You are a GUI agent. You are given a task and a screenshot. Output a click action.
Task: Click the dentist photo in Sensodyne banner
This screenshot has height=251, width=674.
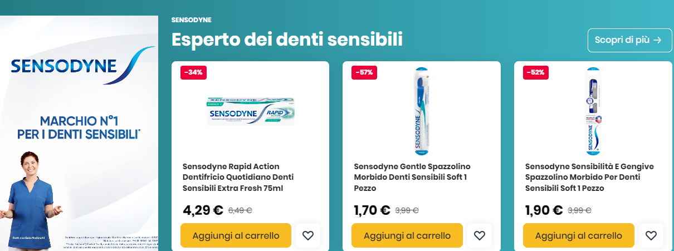(x=30, y=200)
